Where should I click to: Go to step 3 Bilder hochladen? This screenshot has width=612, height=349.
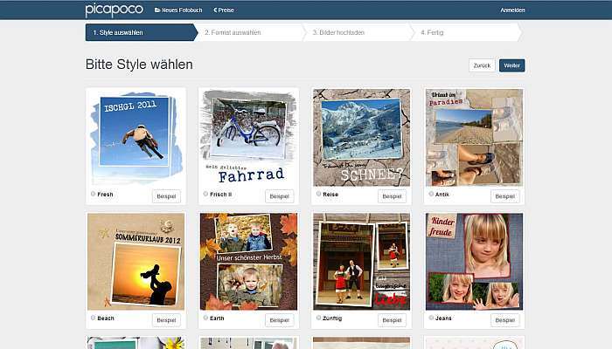tap(358, 32)
